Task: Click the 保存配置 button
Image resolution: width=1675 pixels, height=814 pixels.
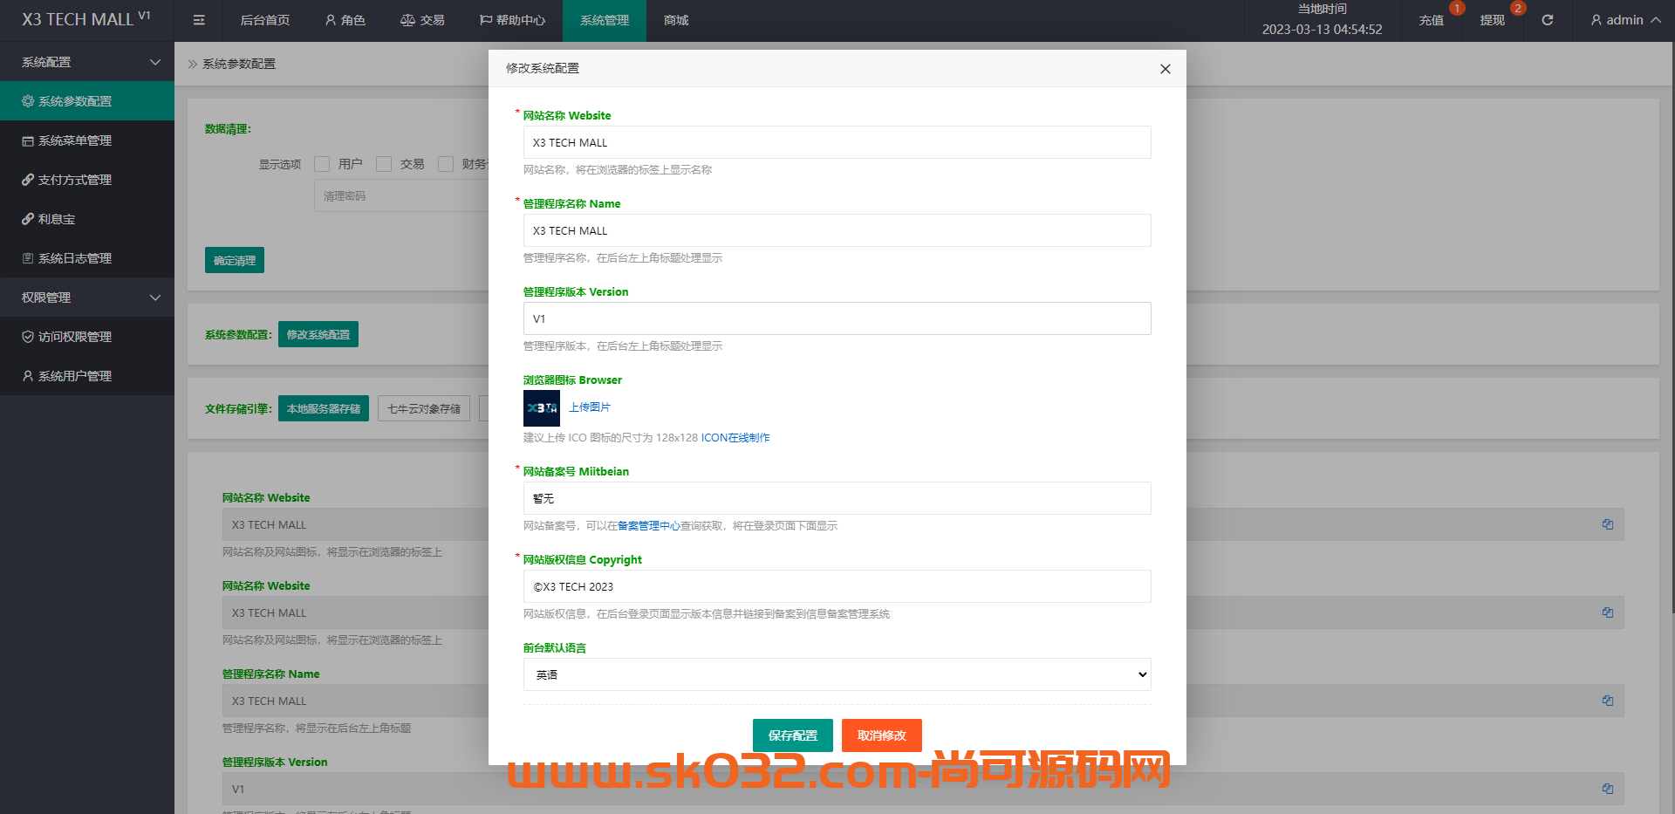Action: coord(793,735)
